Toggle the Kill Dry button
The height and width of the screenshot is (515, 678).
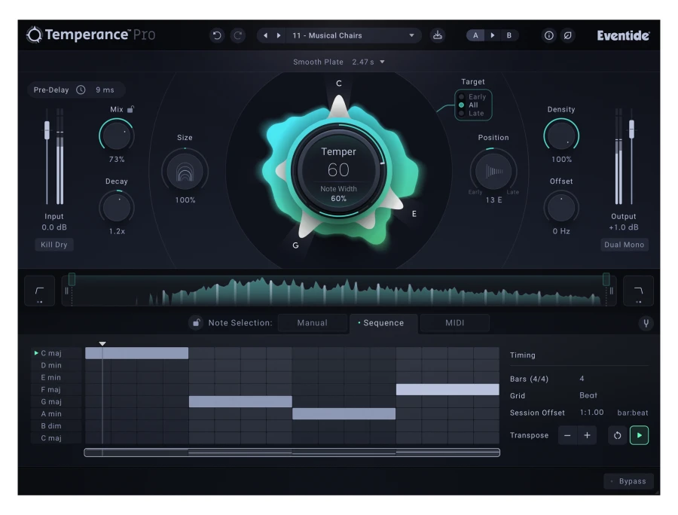coord(54,245)
